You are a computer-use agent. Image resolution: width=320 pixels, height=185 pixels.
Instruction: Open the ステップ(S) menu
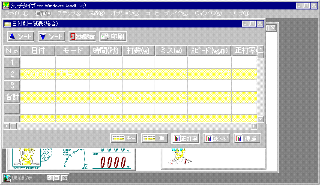coord(69,13)
